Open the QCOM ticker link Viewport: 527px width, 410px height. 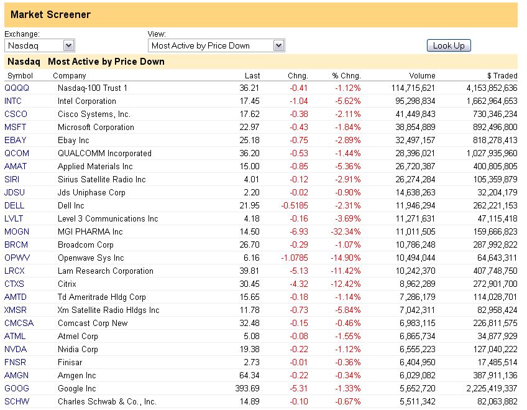click(x=17, y=153)
